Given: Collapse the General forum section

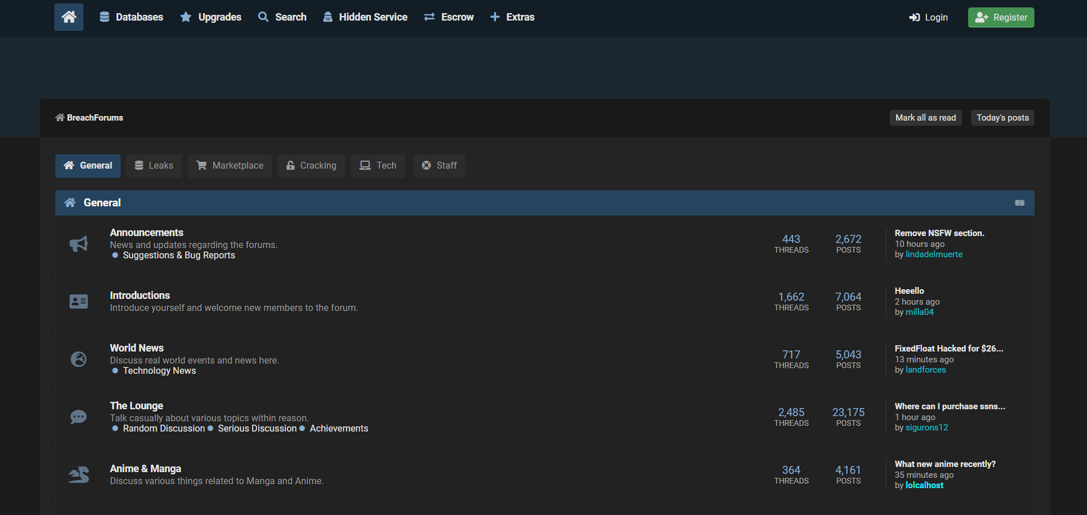Looking at the screenshot, I should point(1020,202).
